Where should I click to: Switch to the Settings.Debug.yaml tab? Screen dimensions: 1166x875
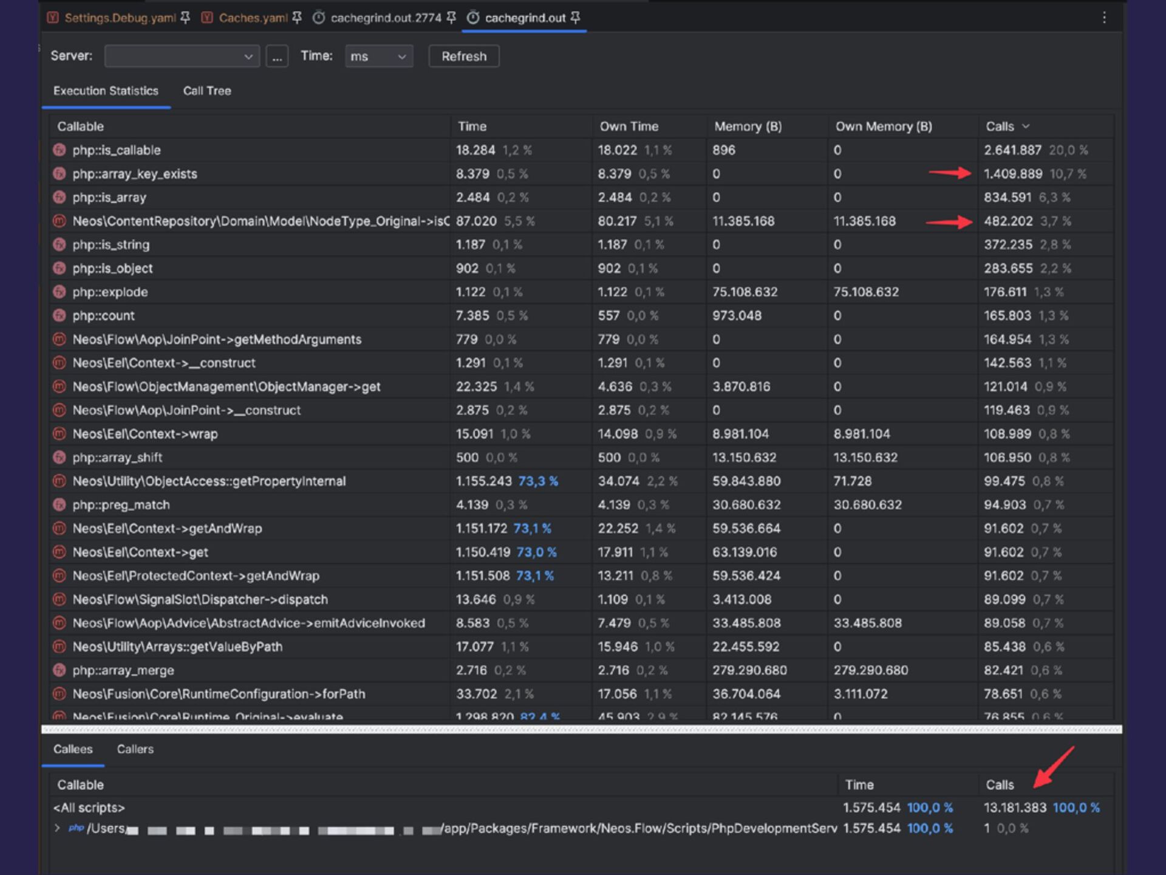pos(120,18)
